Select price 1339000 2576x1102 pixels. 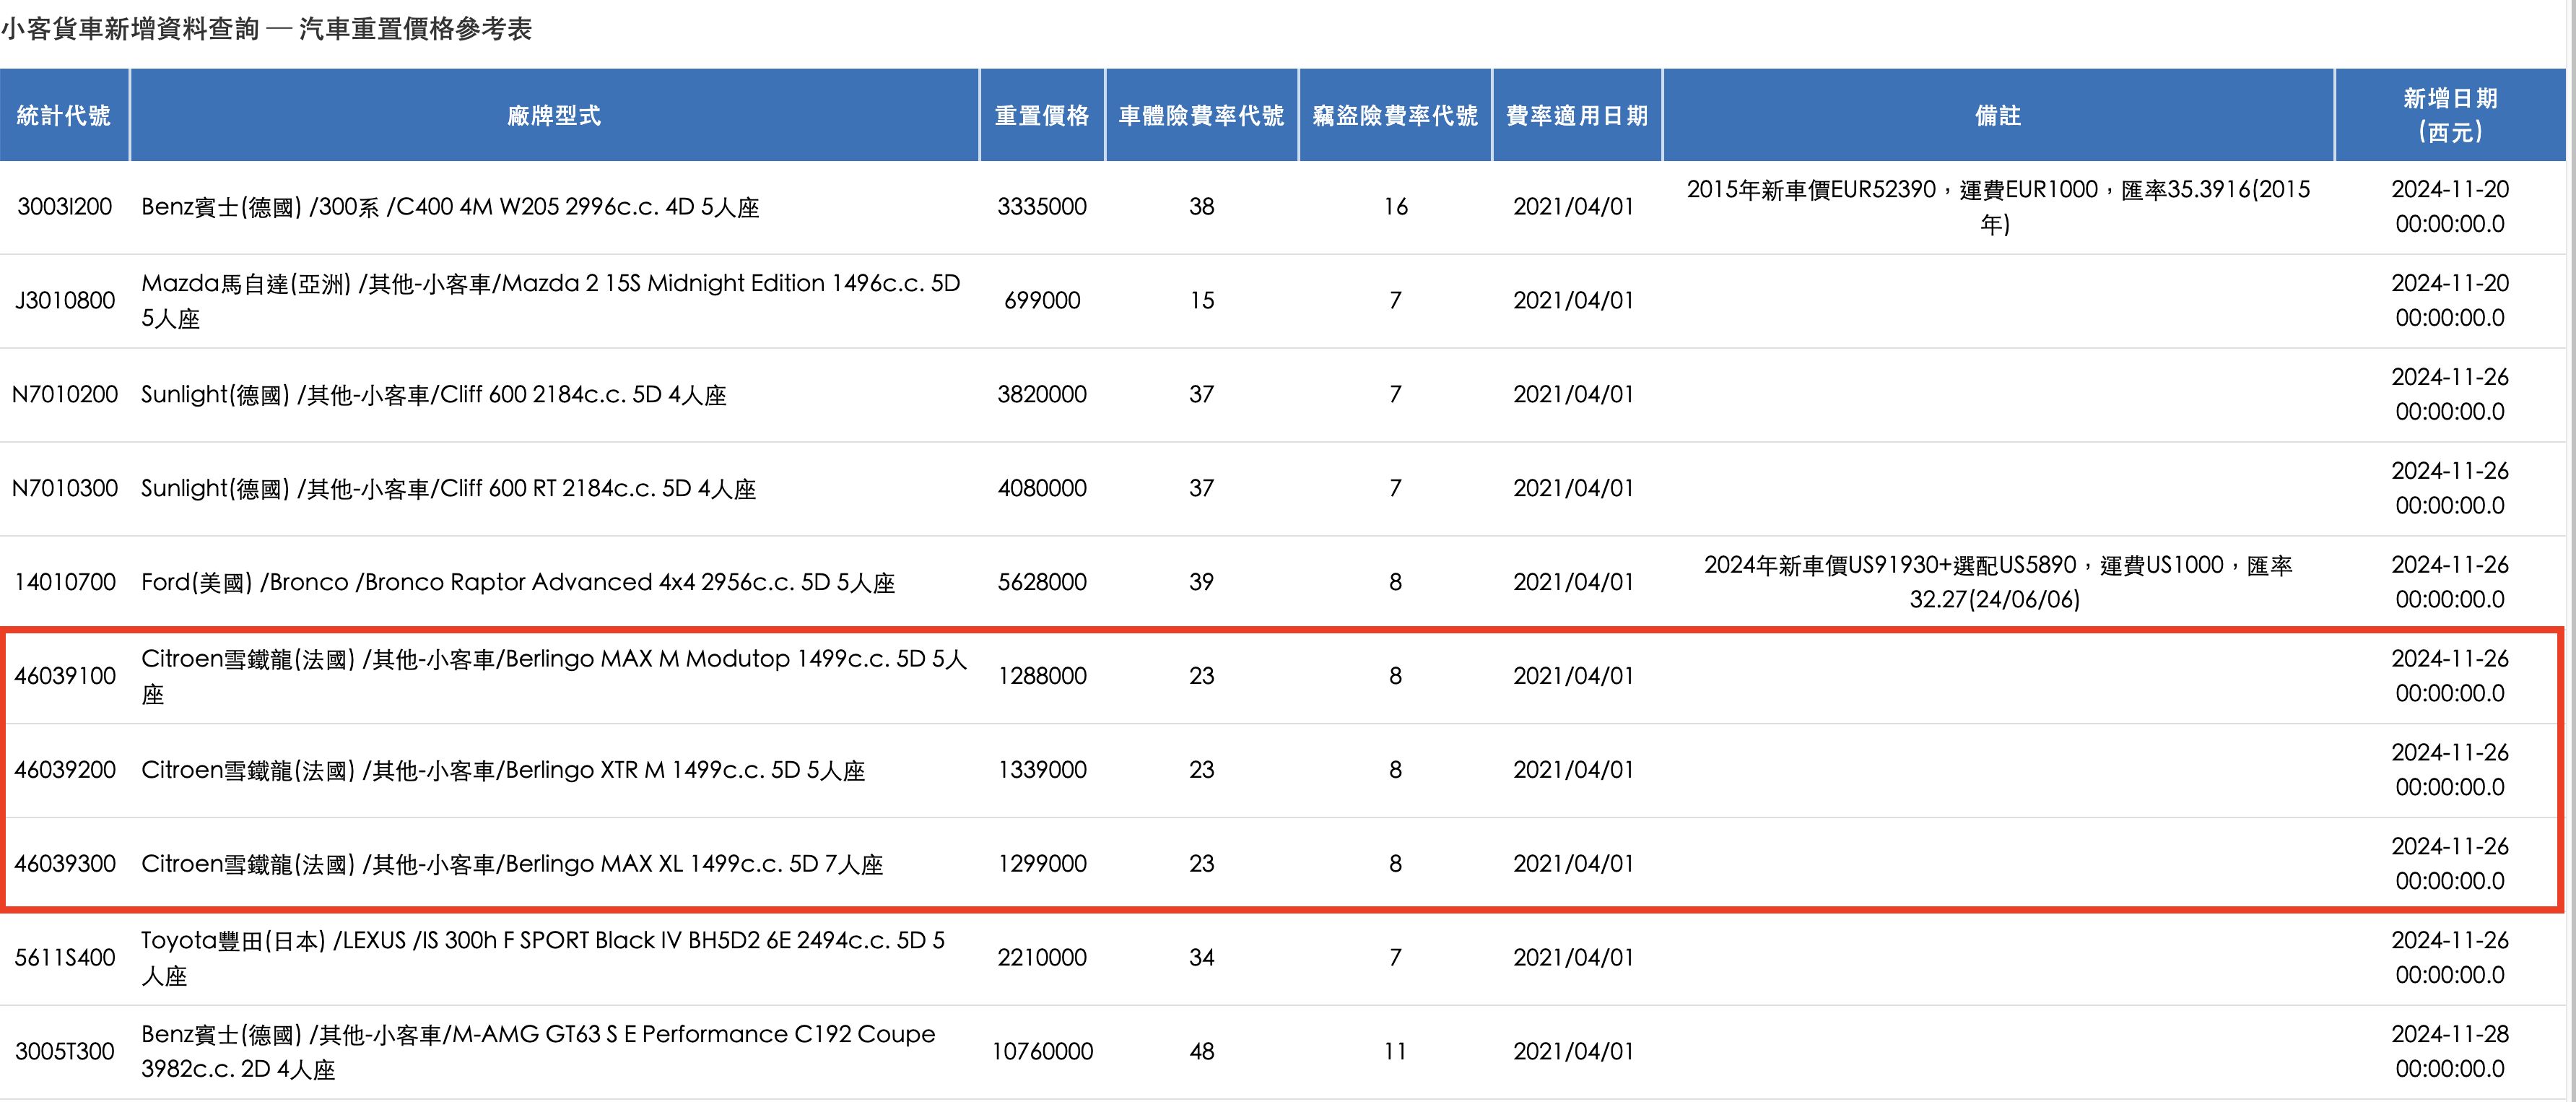1042,771
